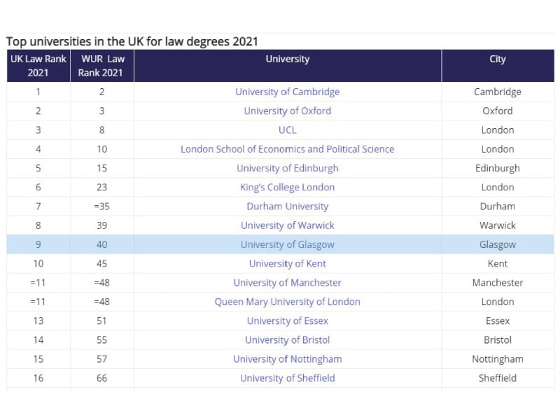Click WUR rank '10' in LSE row
Viewport: 560px width, 420px height.
pyautogui.click(x=101, y=149)
